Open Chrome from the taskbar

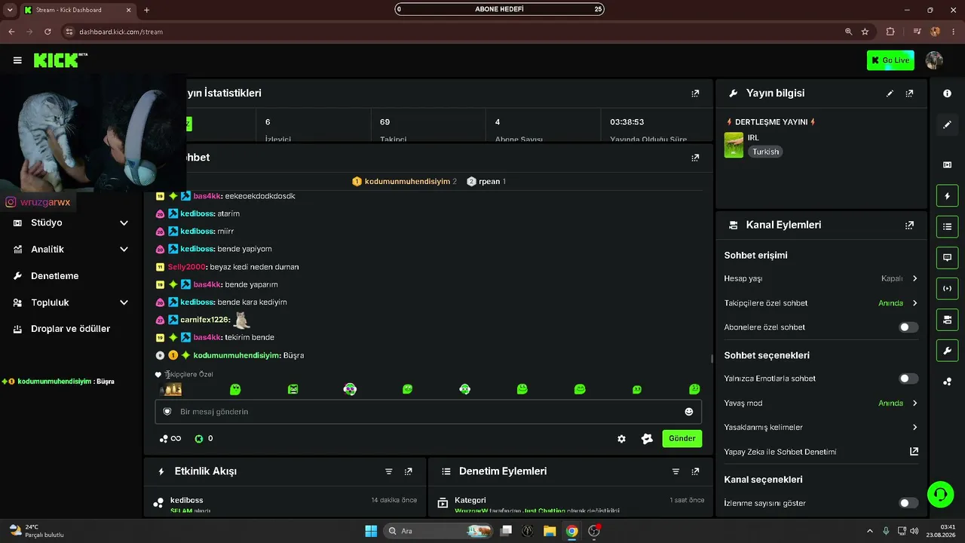pyautogui.click(x=572, y=531)
